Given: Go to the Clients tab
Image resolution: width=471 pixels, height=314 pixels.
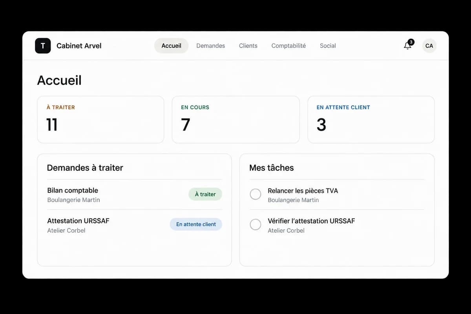Looking at the screenshot, I should coord(248,46).
